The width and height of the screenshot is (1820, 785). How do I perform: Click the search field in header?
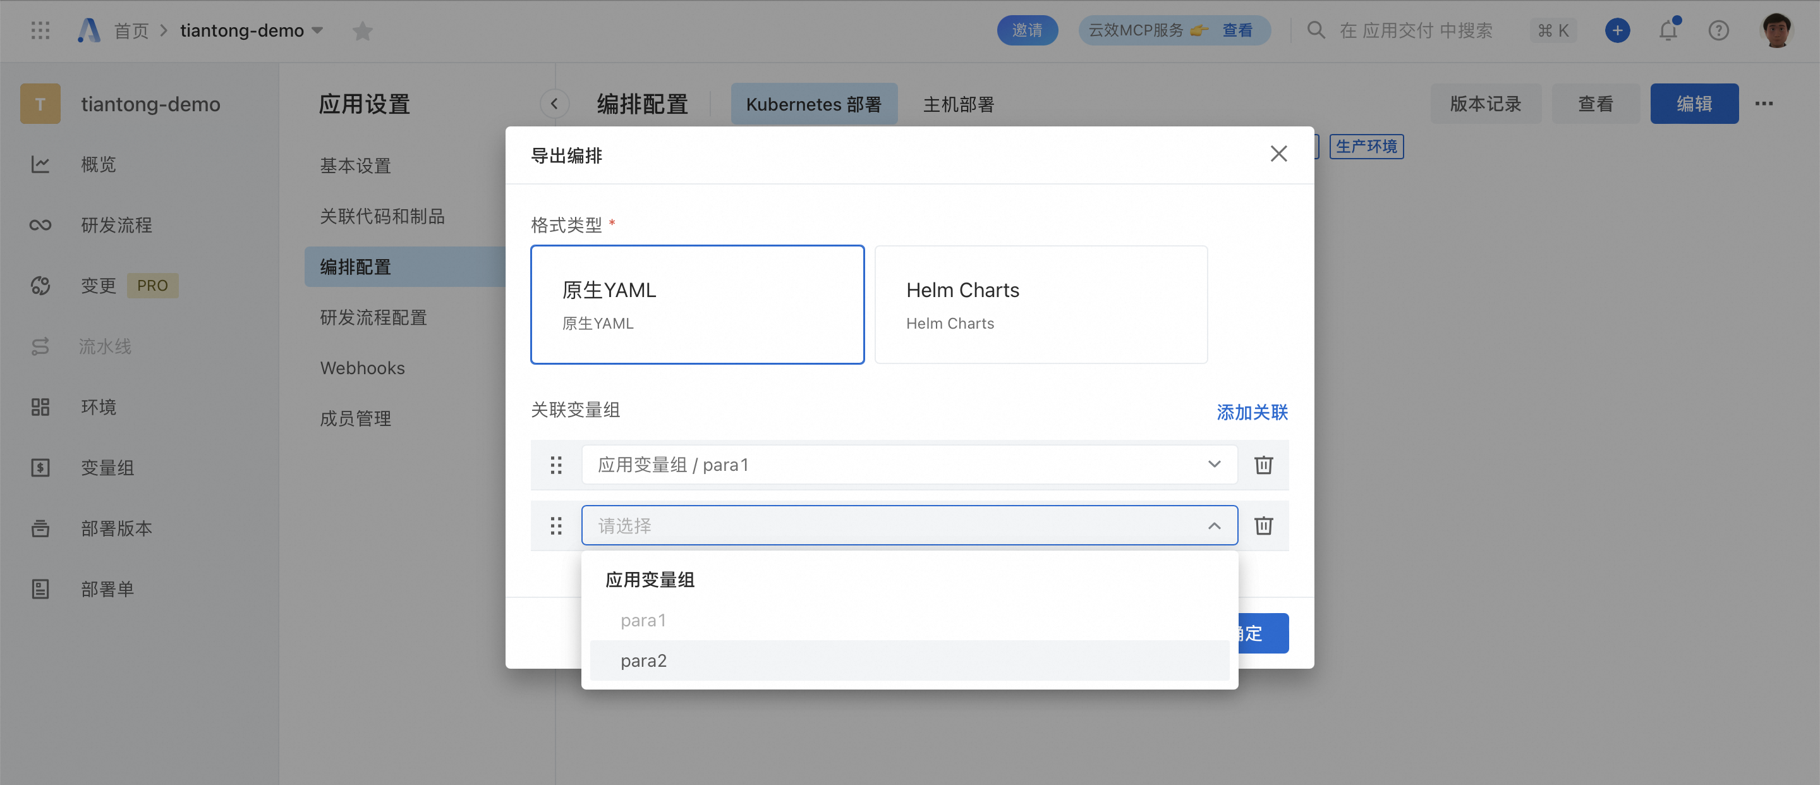pyautogui.click(x=1415, y=30)
